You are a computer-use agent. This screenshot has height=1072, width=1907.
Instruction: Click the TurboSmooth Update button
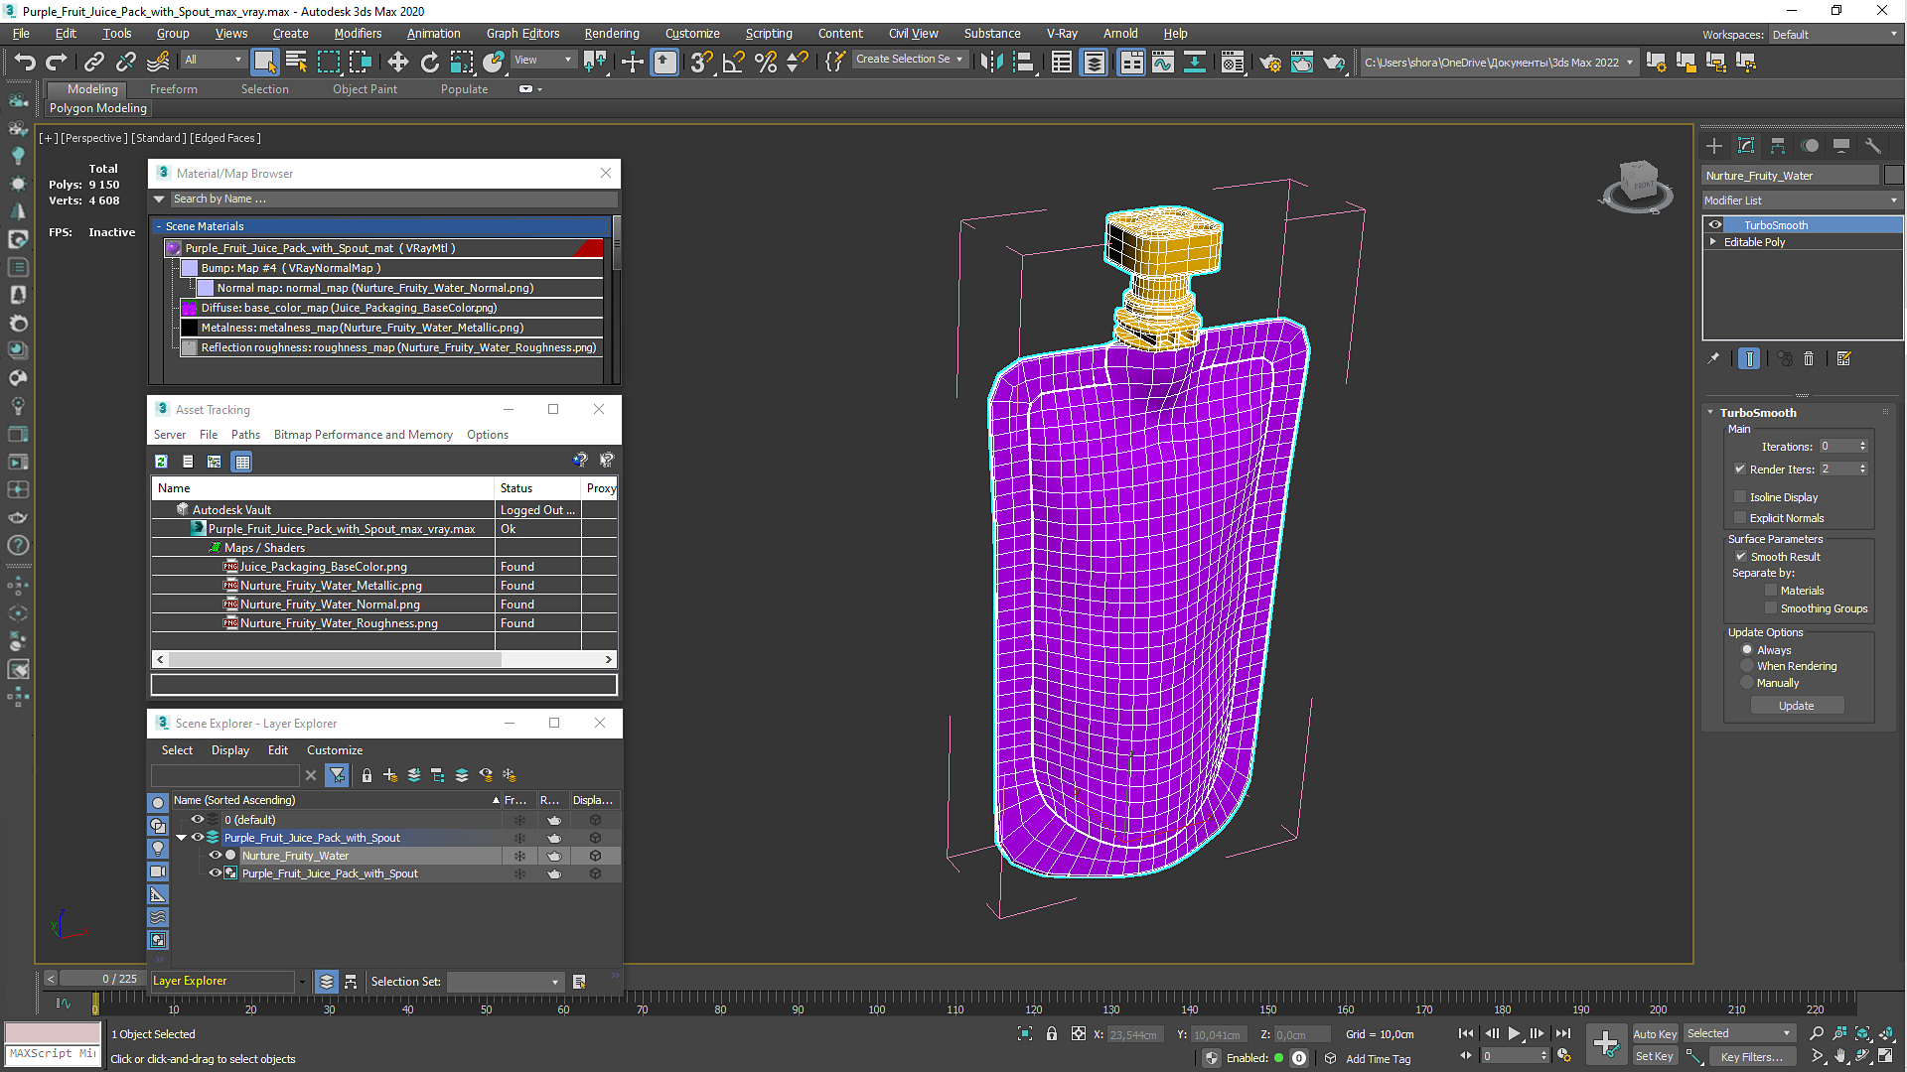(x=1797, y=706)
